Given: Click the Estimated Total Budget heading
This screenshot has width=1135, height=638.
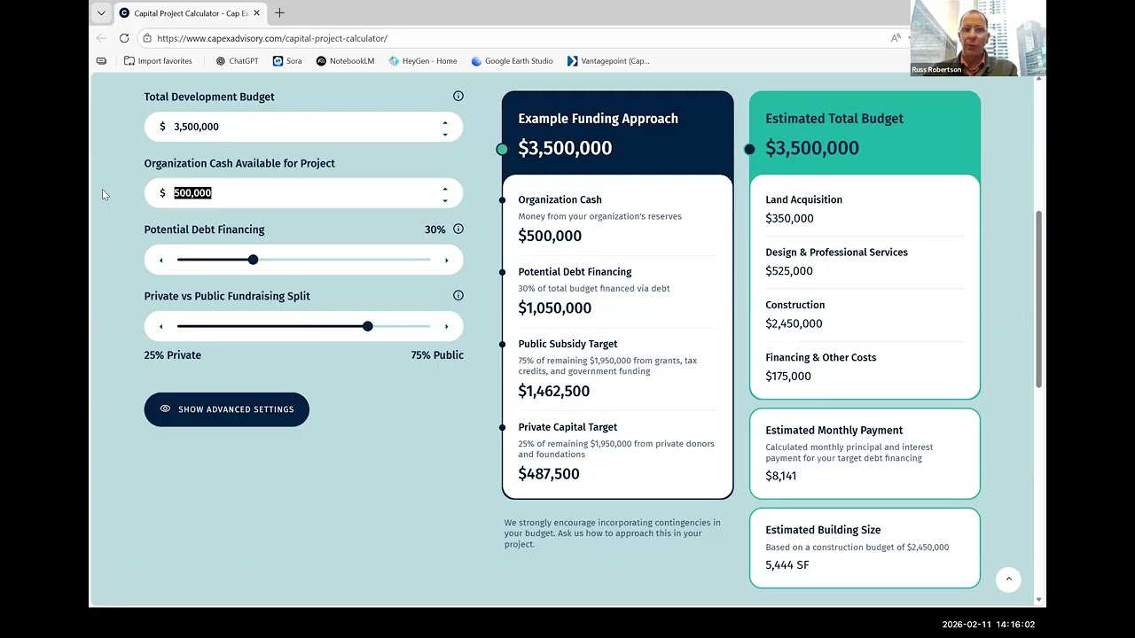Looking at the screenshot, I should 834,119.
